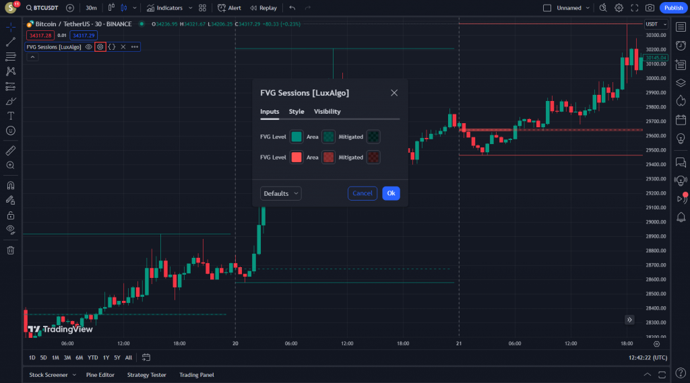Open the go to date calendar icon
Image resolution: width=690 pixels, height=383 pixels.
[146, 358]
